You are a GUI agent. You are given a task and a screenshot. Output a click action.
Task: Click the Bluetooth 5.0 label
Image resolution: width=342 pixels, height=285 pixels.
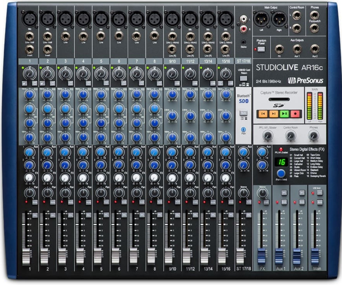coord(243,99)
